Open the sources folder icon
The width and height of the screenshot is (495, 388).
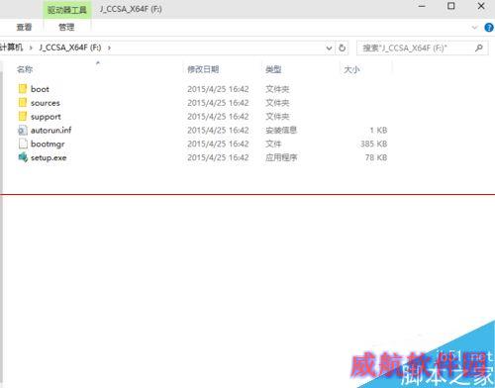point(23,103)
